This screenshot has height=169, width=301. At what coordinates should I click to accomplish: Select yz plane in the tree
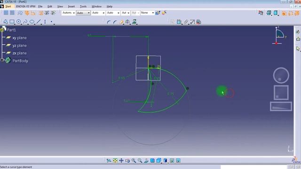pyautogui.click(x=19, y=46)
